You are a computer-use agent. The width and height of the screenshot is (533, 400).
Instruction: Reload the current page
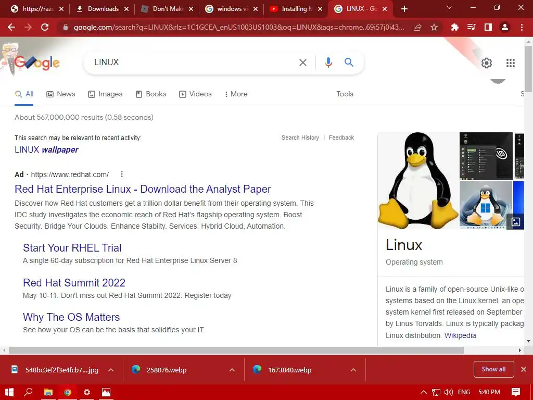(45, 27)
